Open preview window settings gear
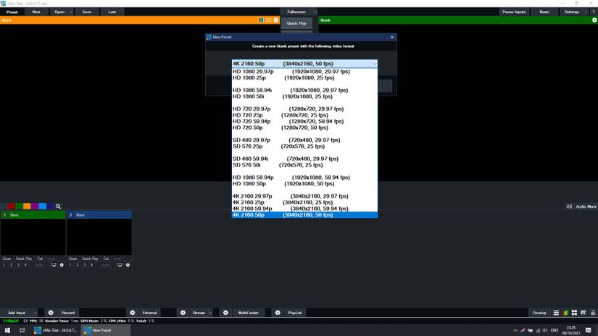Viewport: 598px width, 336px height. [276, 20]
